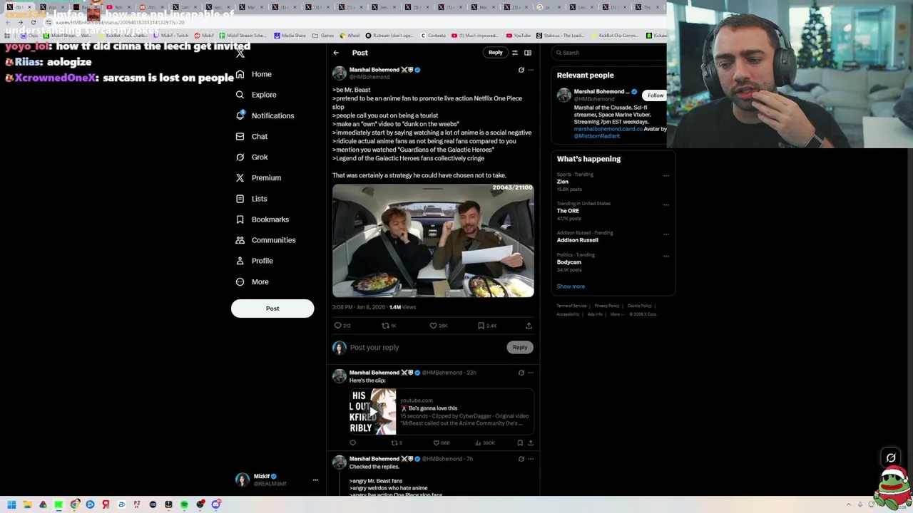Open the Premium page
The width and height of the screenshot is (913, 513).
(258, 177)
